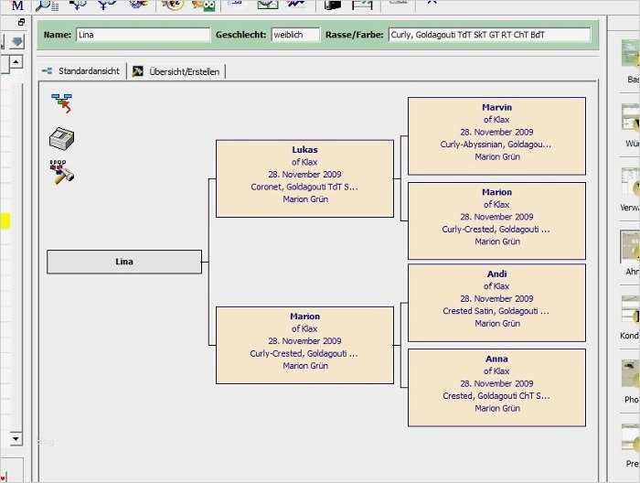
Task: Select the Curly-Crested Marion card below Lukas
Action: click(x=304, y=345)
